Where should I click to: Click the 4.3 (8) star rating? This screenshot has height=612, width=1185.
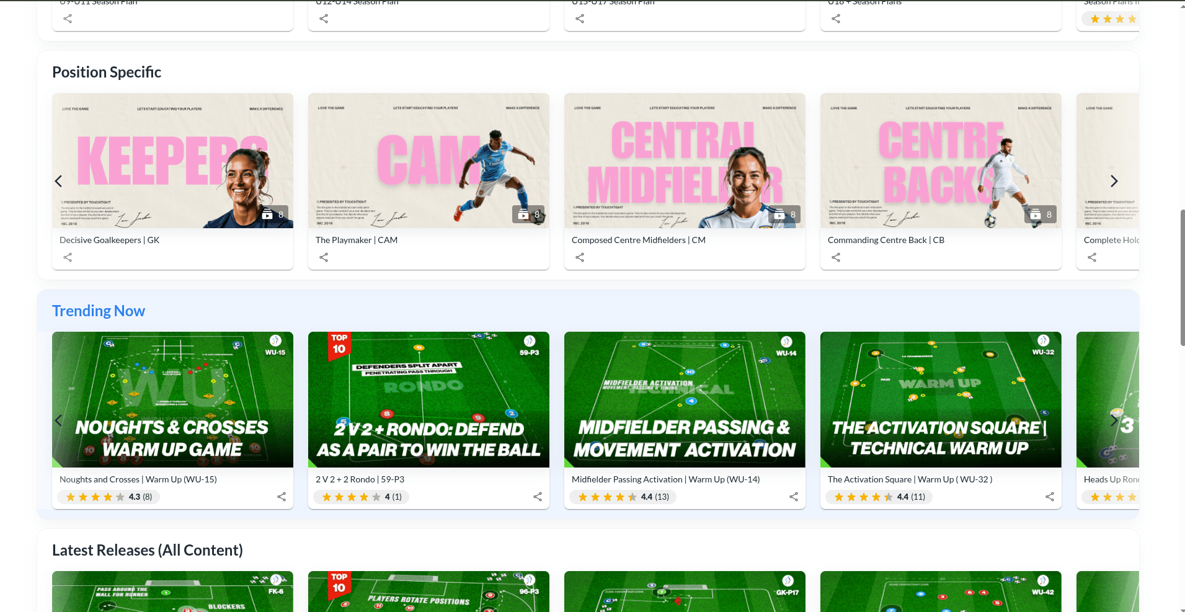109,497
